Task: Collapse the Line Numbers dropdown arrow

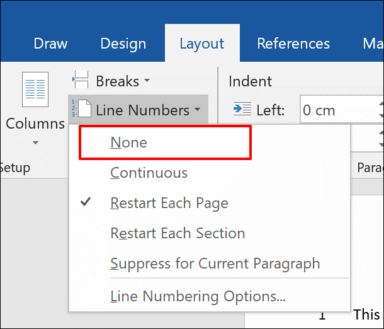Action: [197, 110]
